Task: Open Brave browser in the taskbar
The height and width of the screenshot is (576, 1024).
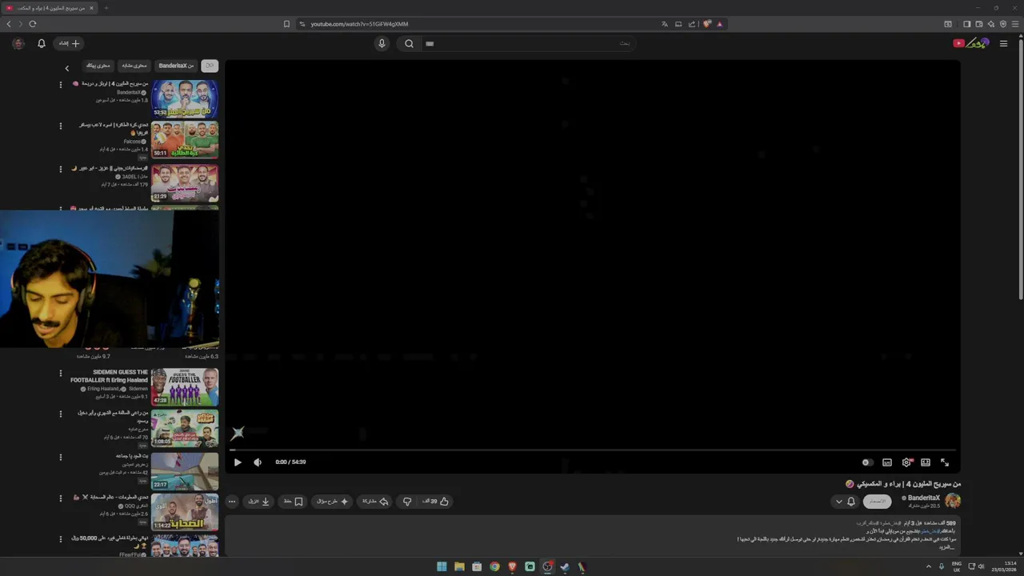Action: pos(512,566)
